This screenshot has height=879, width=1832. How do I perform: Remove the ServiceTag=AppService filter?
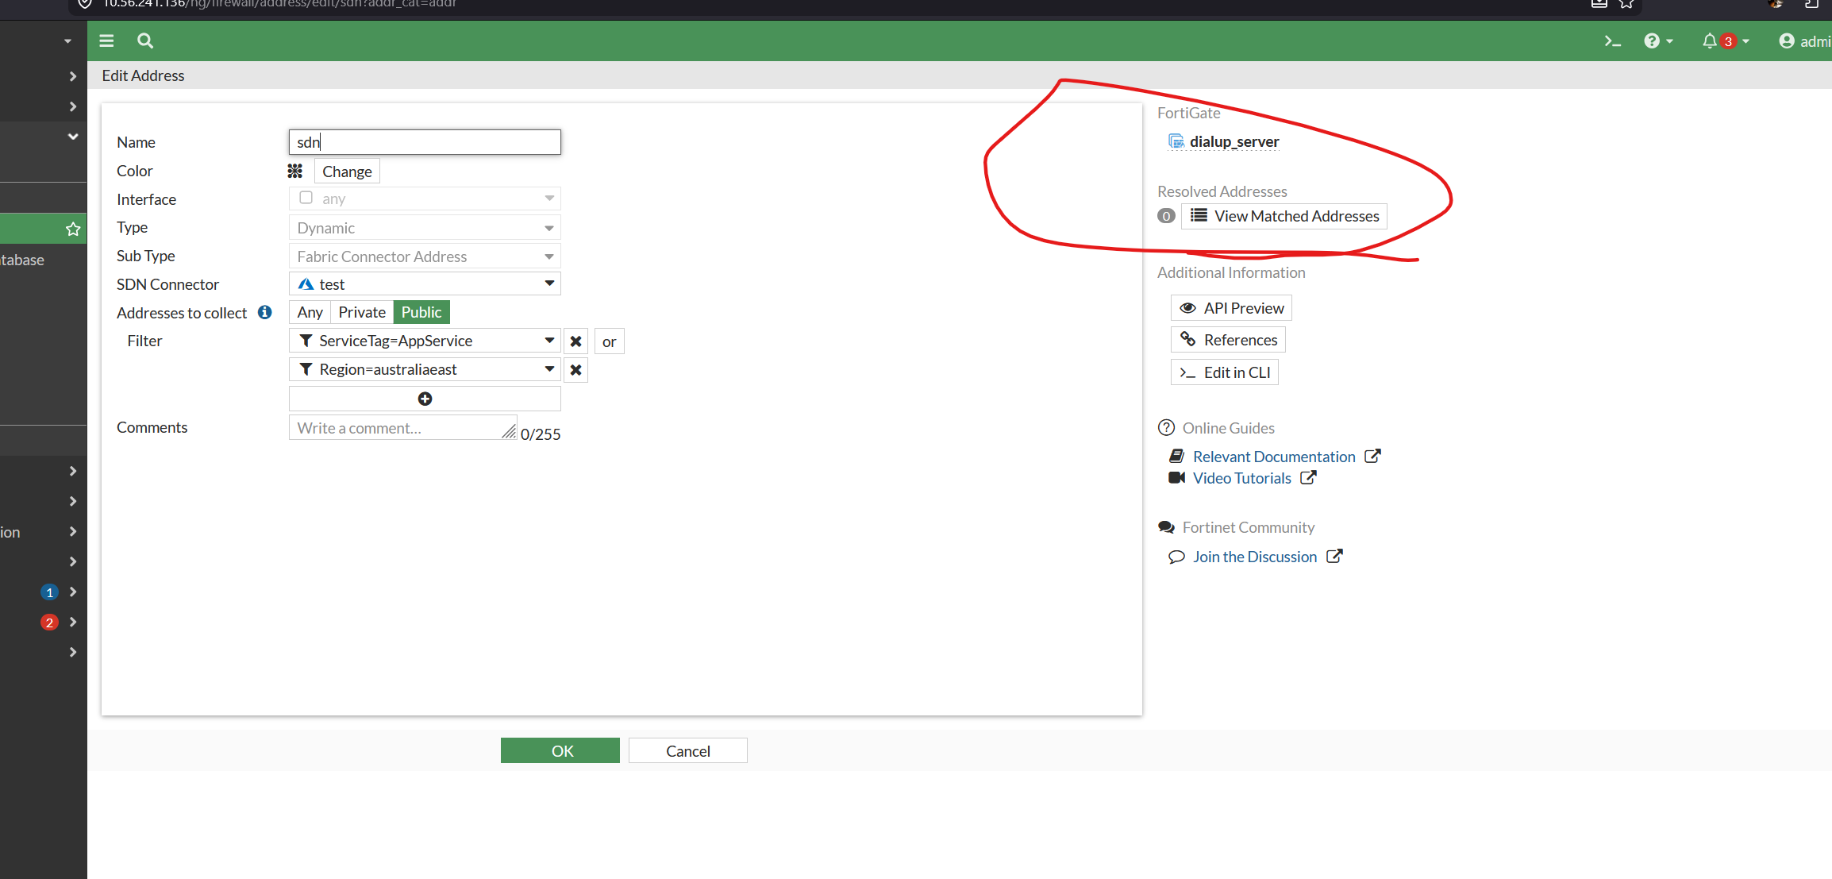pos(576,341)
